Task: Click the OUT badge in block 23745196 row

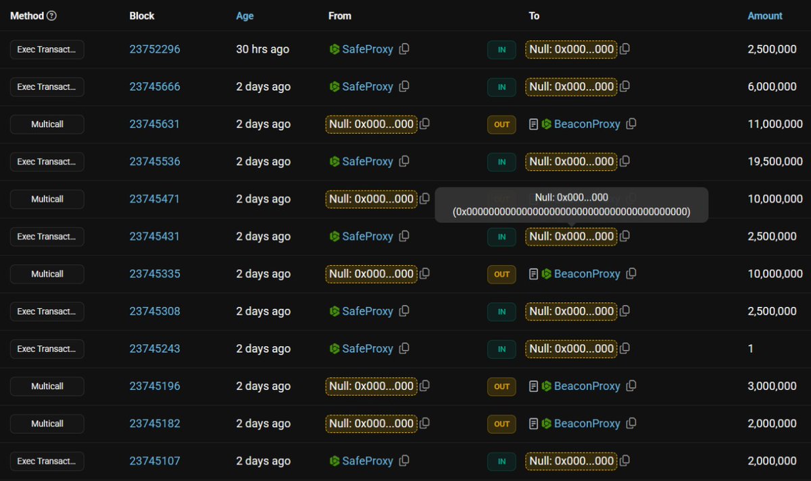Action: [501, 387]
